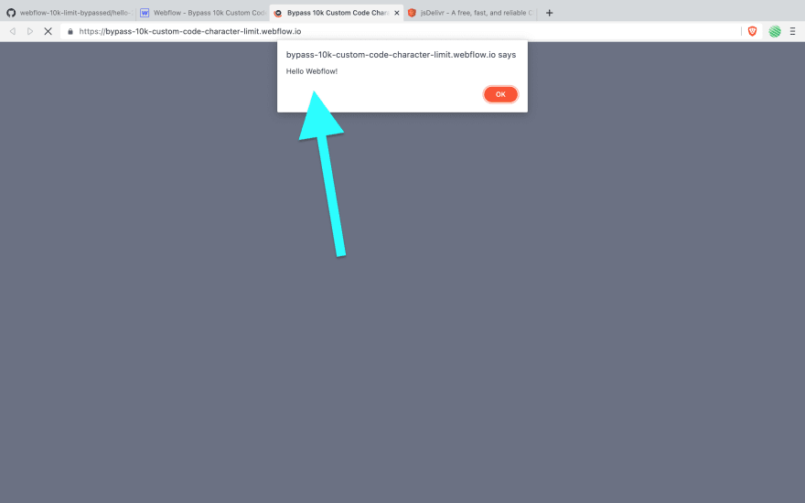Click the alert title ending with 'says'
Screen dimensions: 805x503
tap(401, 55)
